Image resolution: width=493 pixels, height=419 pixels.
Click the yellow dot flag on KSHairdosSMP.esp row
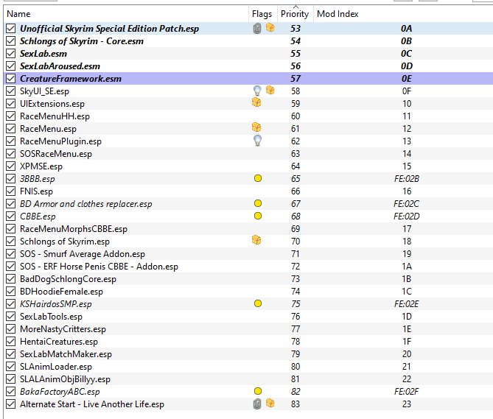click(x=257, y=303)
